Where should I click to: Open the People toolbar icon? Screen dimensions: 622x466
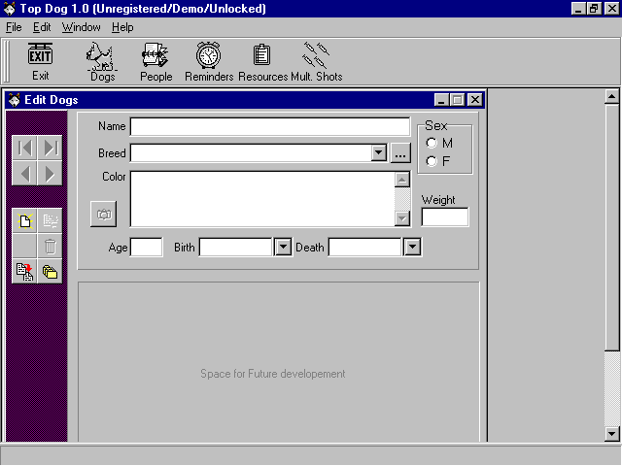click(155, 61)
